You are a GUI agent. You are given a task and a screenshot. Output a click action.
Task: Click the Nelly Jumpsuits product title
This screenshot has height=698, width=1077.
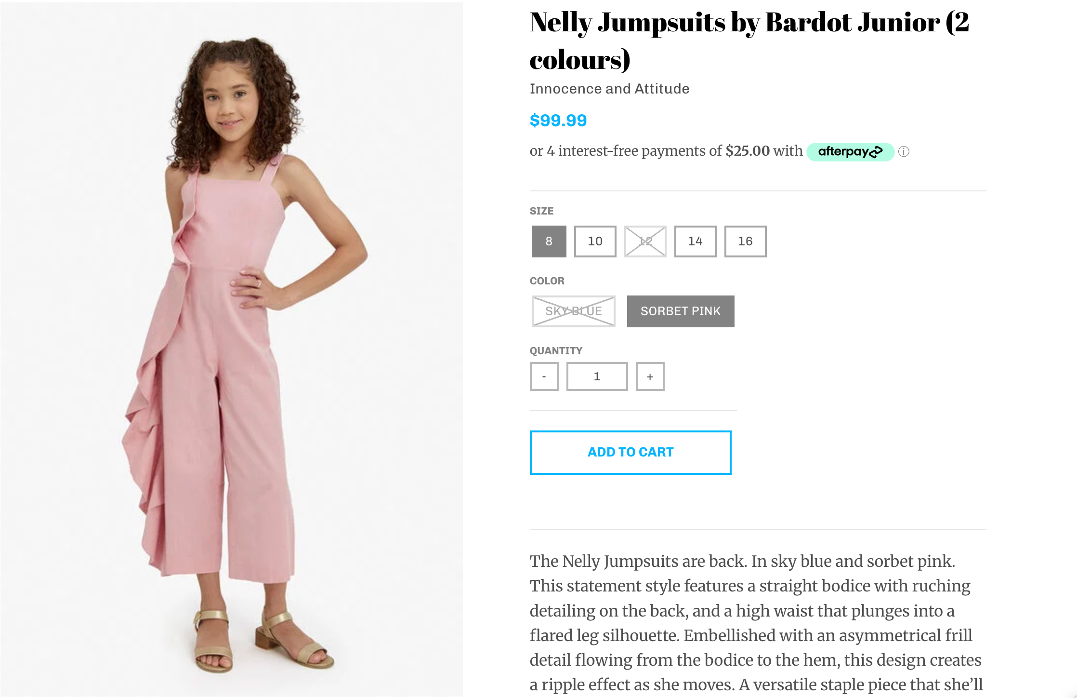749,41
